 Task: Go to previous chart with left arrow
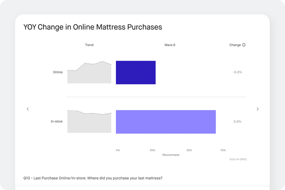28,109
